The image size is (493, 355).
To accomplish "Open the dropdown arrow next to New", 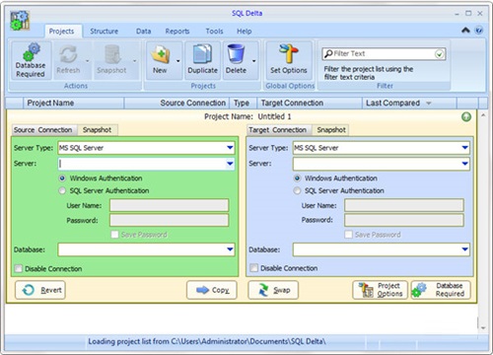I will 177,61.
